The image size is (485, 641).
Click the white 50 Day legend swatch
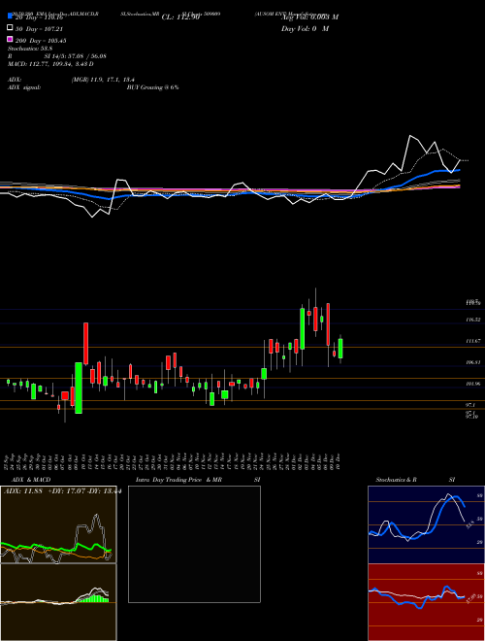click(x=10, y=28)
